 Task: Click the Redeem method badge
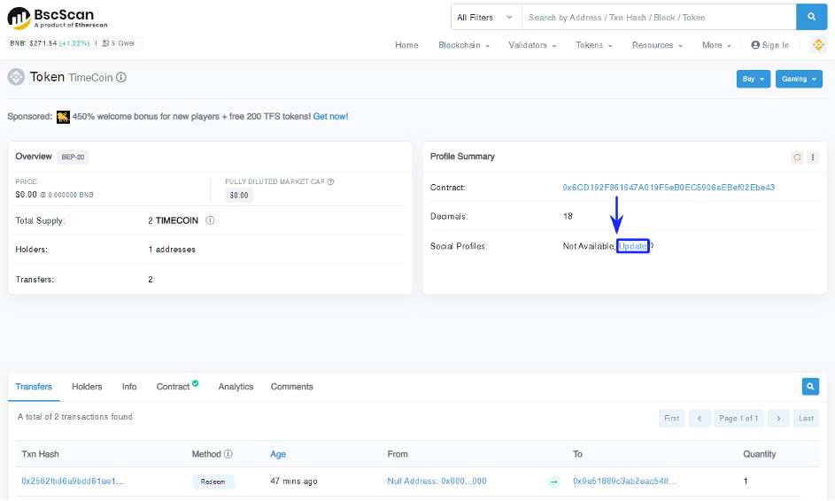point(213,482)
